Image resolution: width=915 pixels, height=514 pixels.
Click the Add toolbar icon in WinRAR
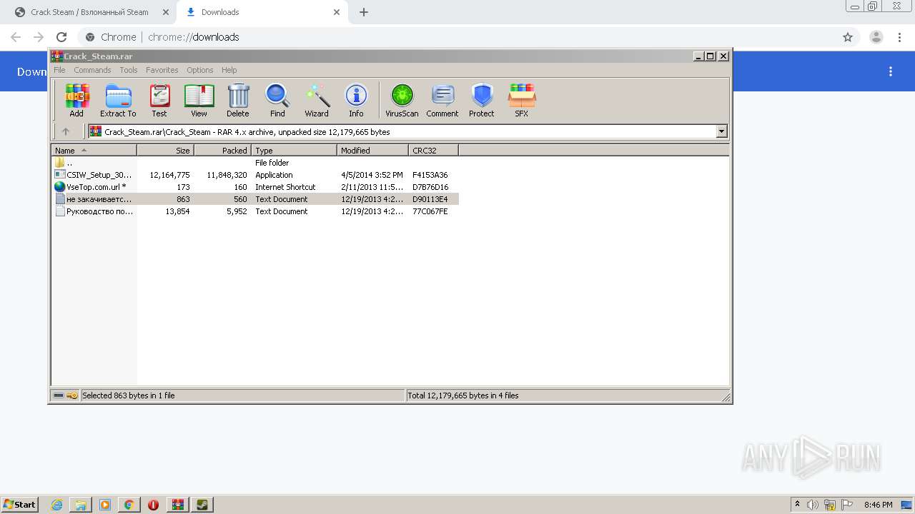pyautogui.click(x=76, y=100)
